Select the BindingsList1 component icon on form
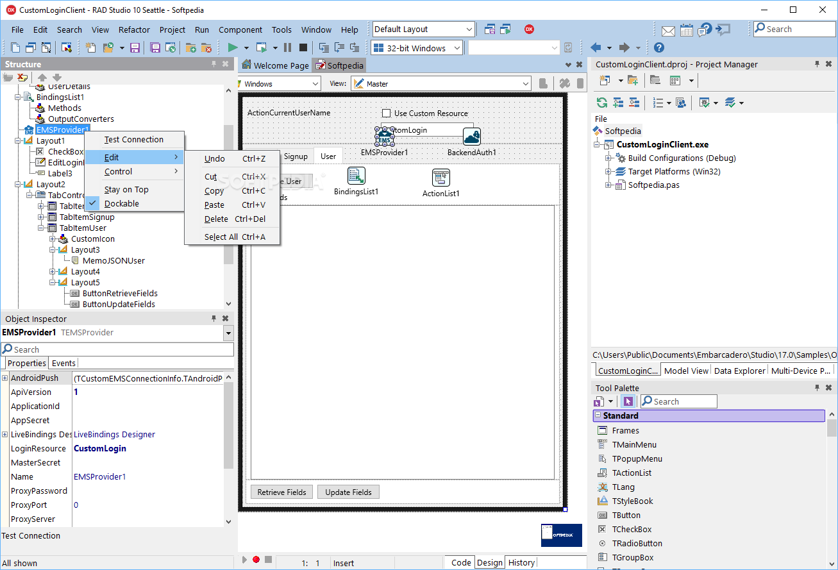The width and height of the screenshot is (838, 570). (x=356, y=176)
